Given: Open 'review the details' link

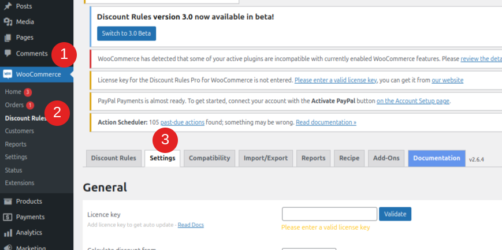Looking at the screenshot, I should [x=481, y=59].
